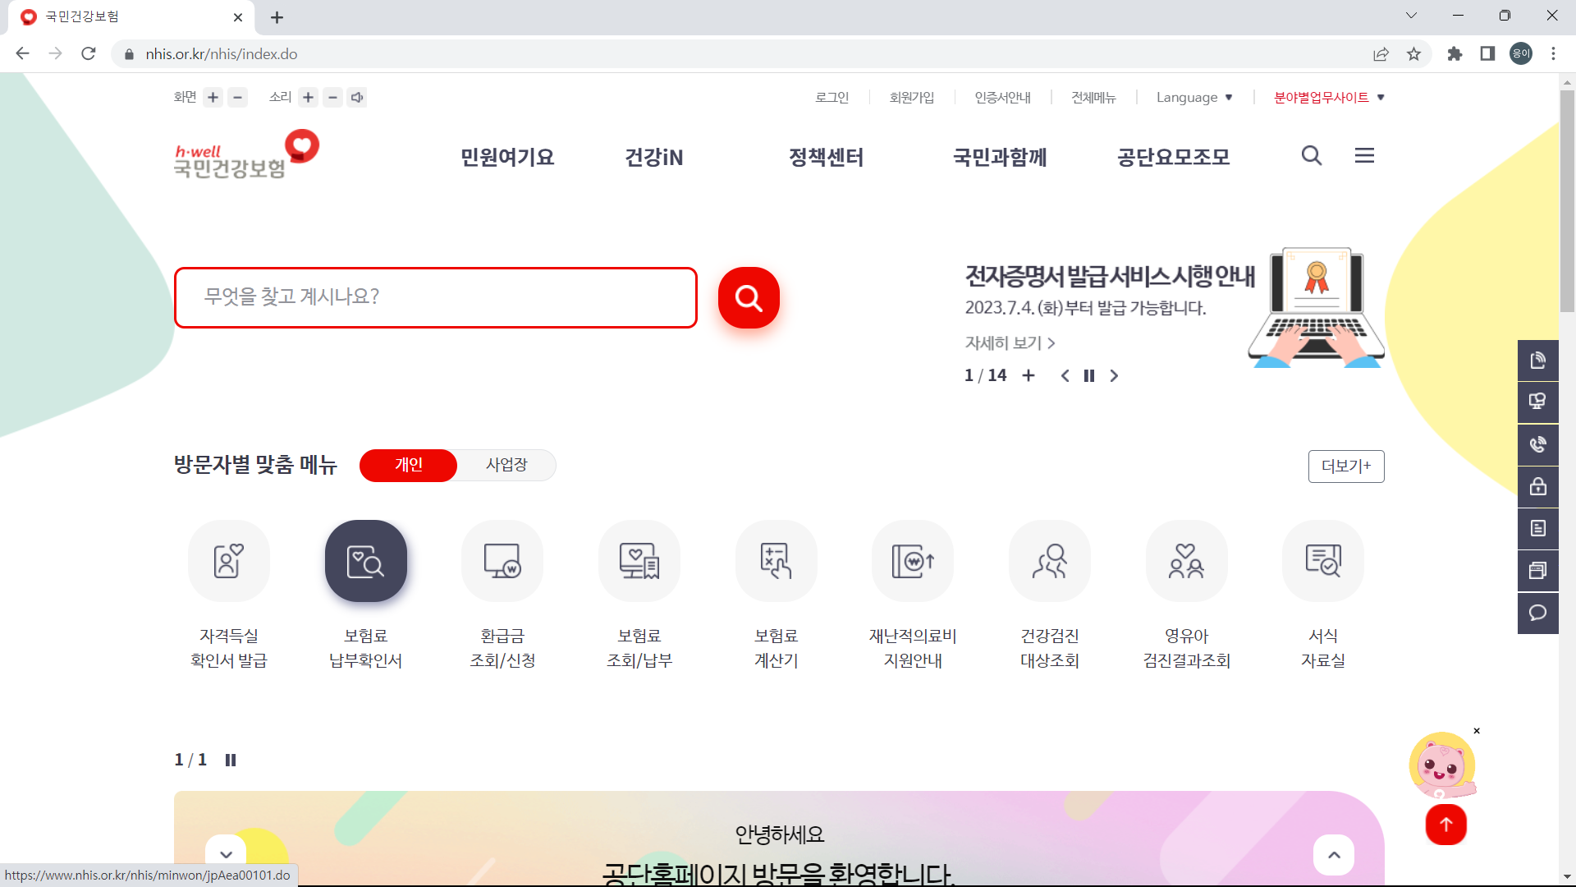Click the 로그인 link
Screen dimensions: 1576x887
(x=832, y=97)
